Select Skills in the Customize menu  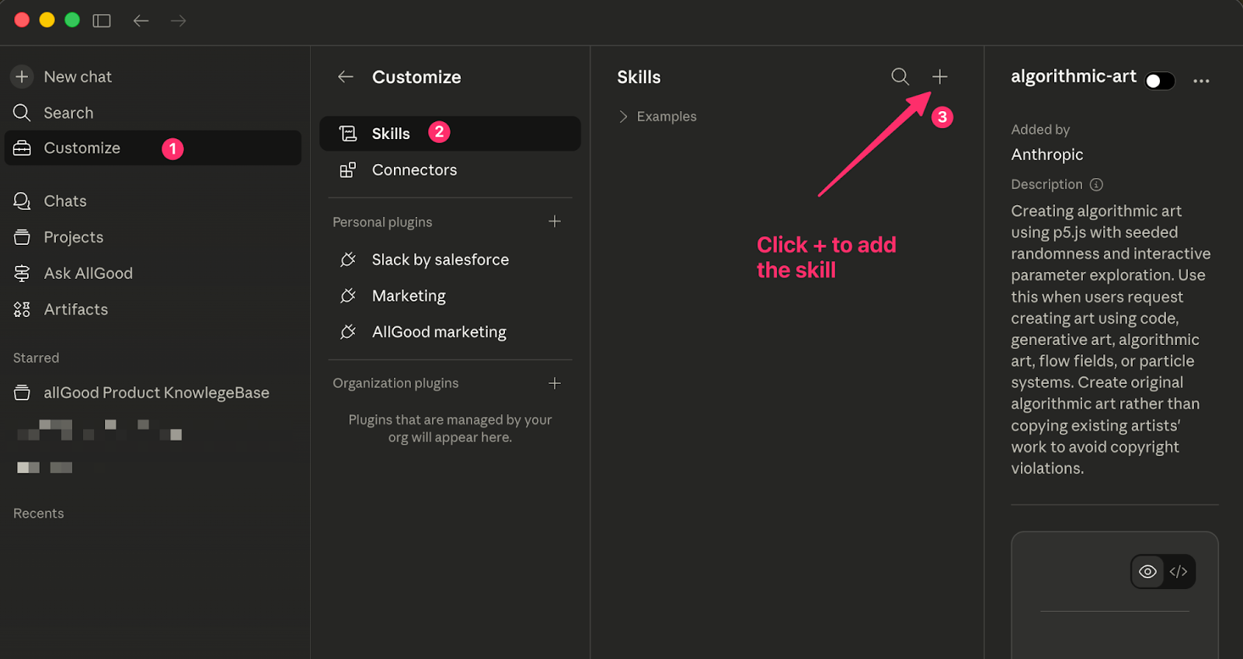pos(391,134)
